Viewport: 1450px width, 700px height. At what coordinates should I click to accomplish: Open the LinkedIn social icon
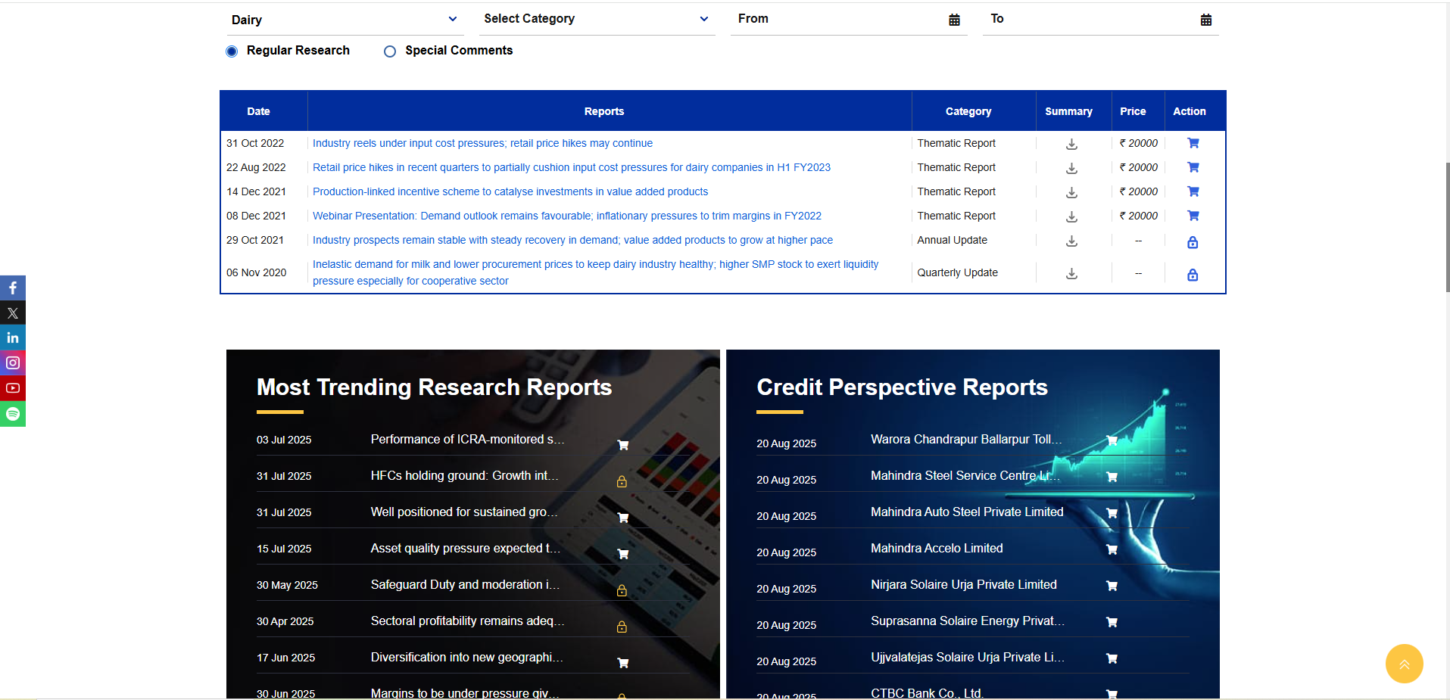(13, 338)
